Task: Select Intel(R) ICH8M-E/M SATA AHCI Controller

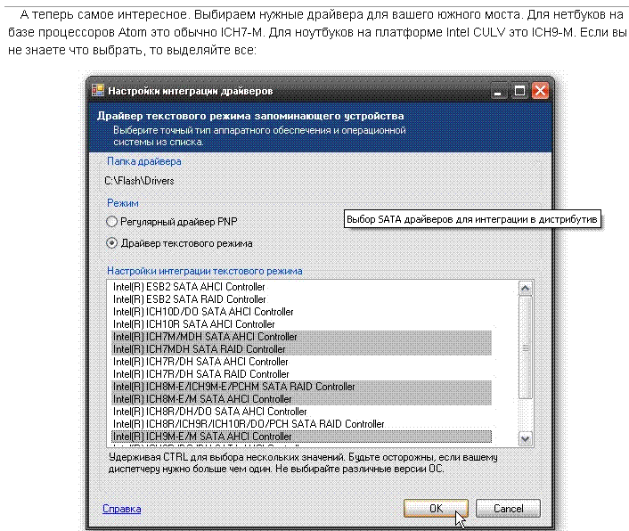Action: pyautogui.click(x=301, y=398)
